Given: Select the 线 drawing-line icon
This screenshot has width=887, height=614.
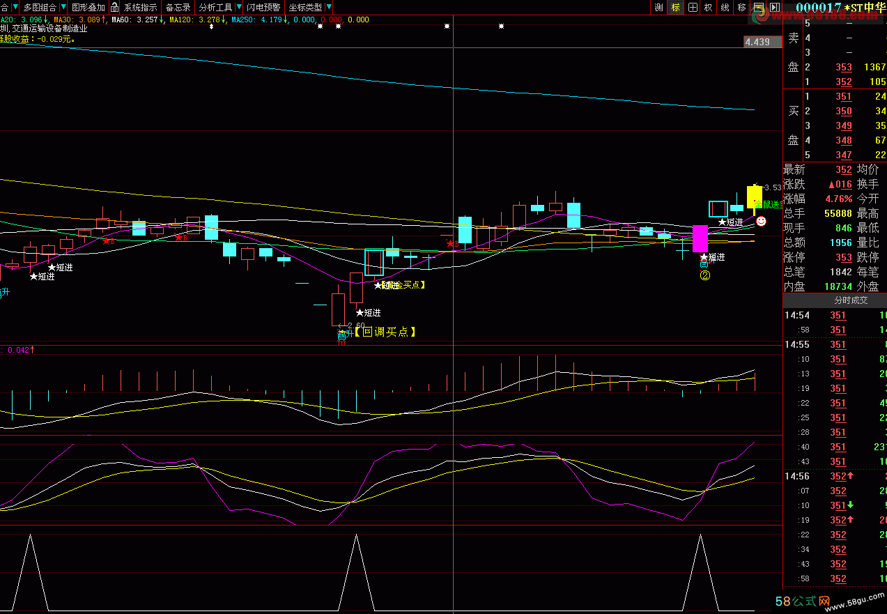Looking at the screenshot, I should click(725, 7).
